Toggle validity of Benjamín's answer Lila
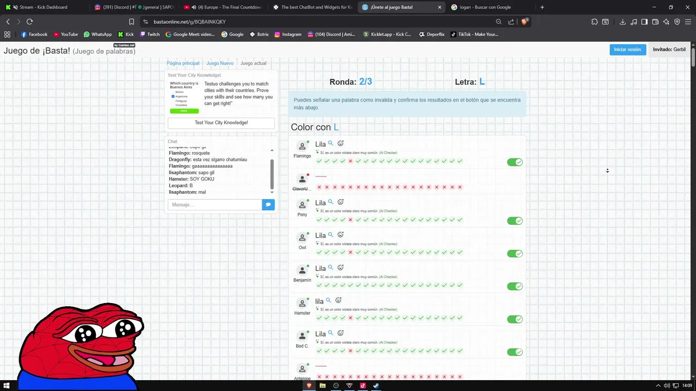Screen dimensions: 696x391 pyautogui.click(x=515, y=286)
